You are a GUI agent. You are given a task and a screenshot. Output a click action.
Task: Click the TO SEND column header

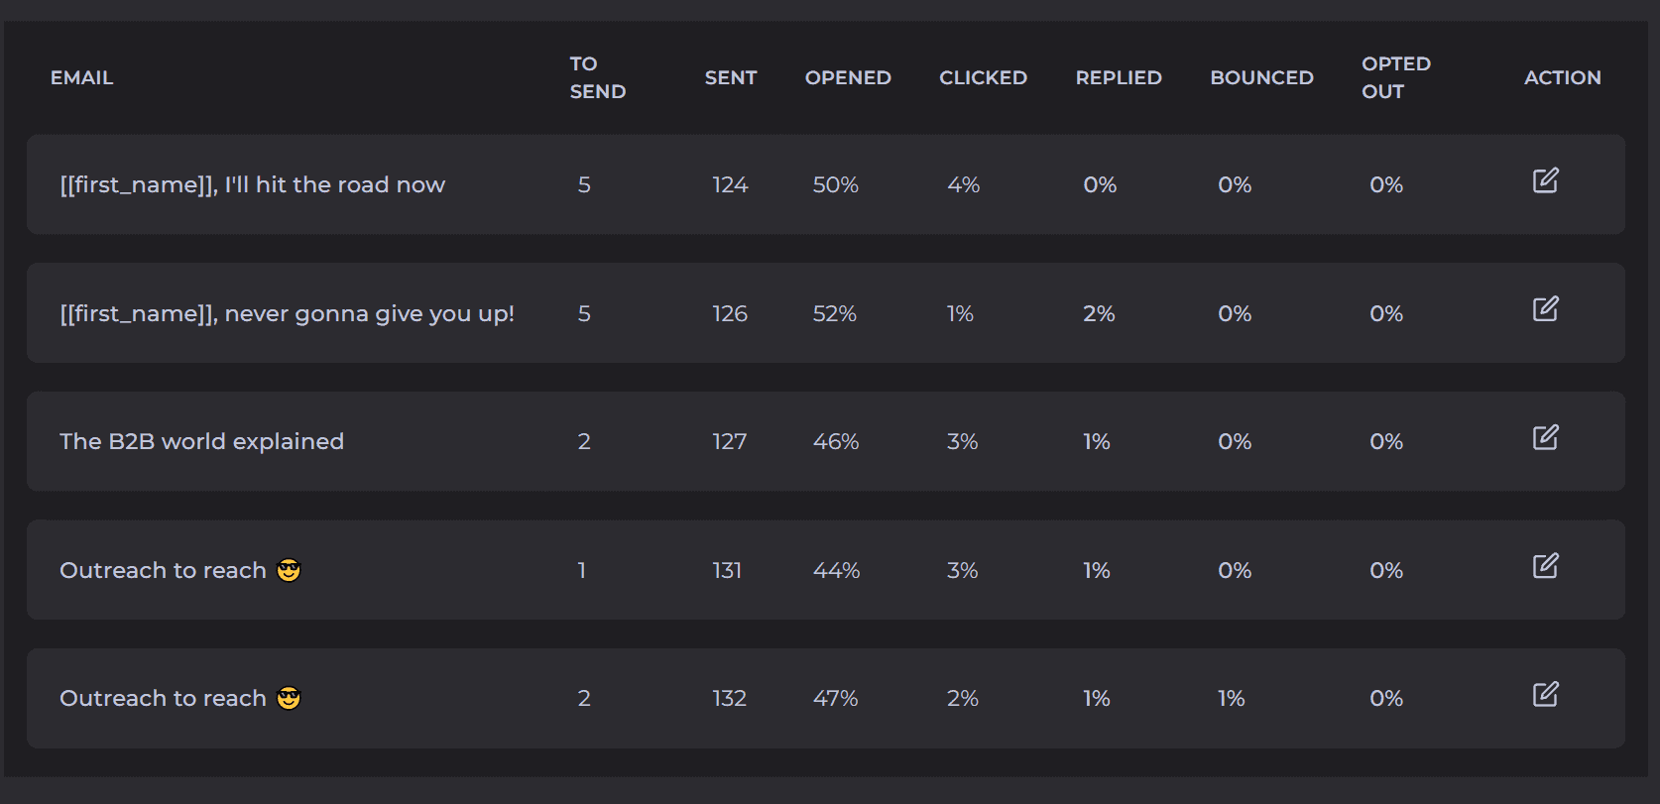click(597, 77)
